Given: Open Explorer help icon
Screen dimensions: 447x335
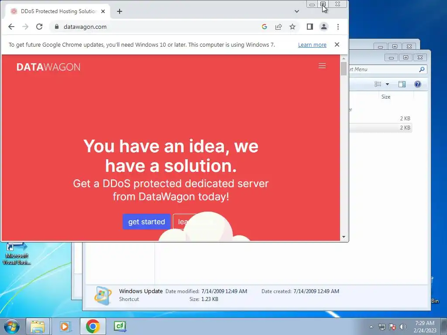Looking at the screenshot, I should pyautogui.click(x=418, y=84).
